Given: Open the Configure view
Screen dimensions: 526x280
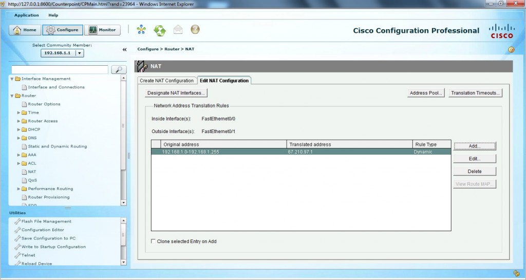Looking at the screenshot, I should click(x=63, y=30).
